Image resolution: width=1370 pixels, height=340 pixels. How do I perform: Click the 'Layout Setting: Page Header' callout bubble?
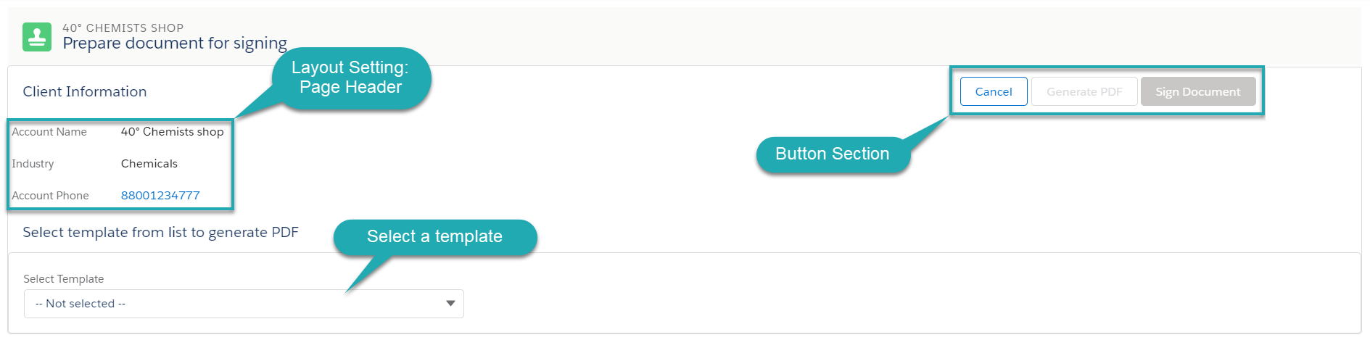pyautogui.click(x=350, y=78)
